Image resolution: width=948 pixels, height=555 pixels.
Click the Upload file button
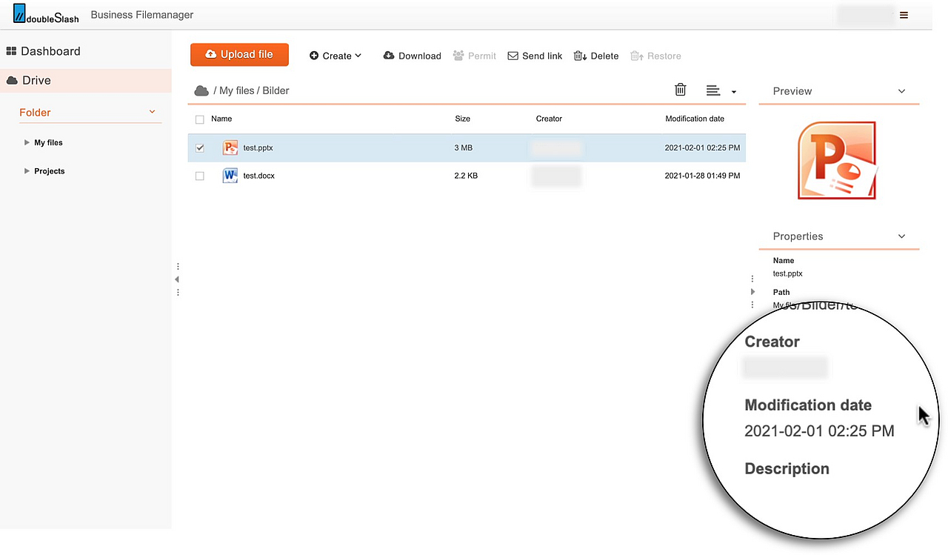239,55
